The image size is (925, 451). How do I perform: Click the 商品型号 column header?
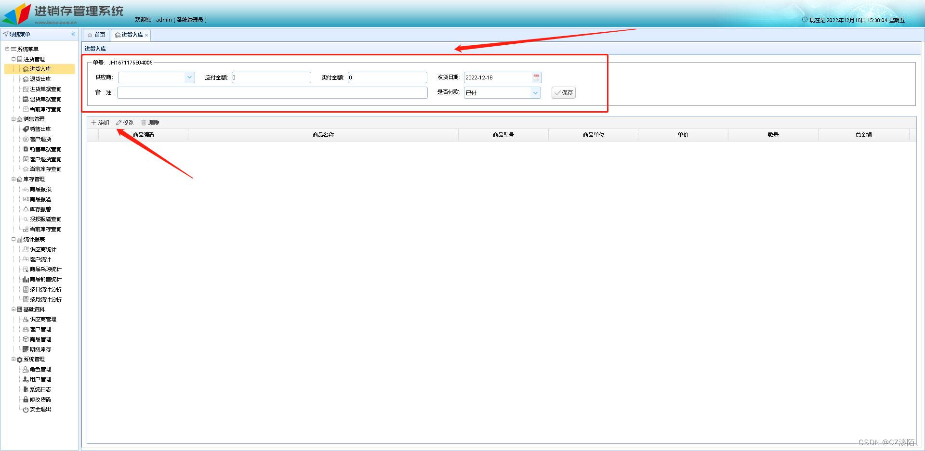pos(503,135)
